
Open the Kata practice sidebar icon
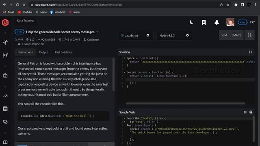pyautogui.click(x=5, y=42)
